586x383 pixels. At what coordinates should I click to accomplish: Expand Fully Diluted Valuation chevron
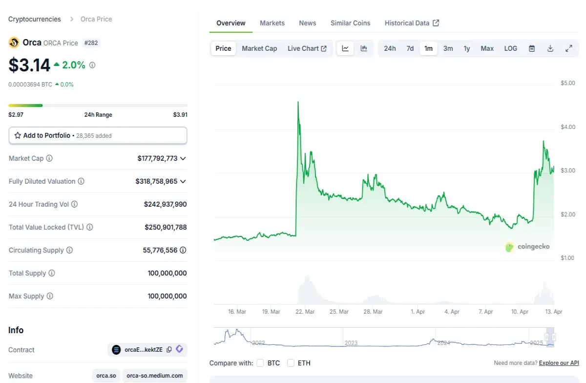click(183, 181)
